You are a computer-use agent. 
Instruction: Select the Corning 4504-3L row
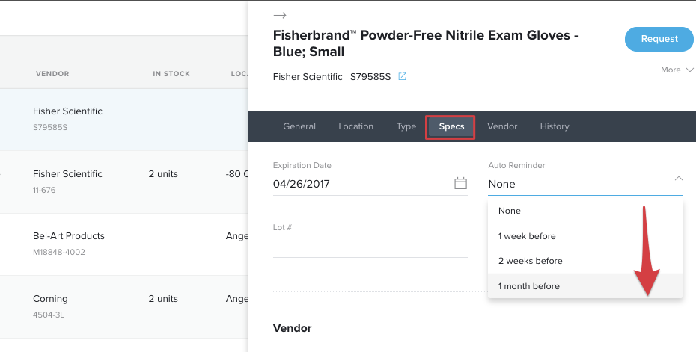pos(123,306)
